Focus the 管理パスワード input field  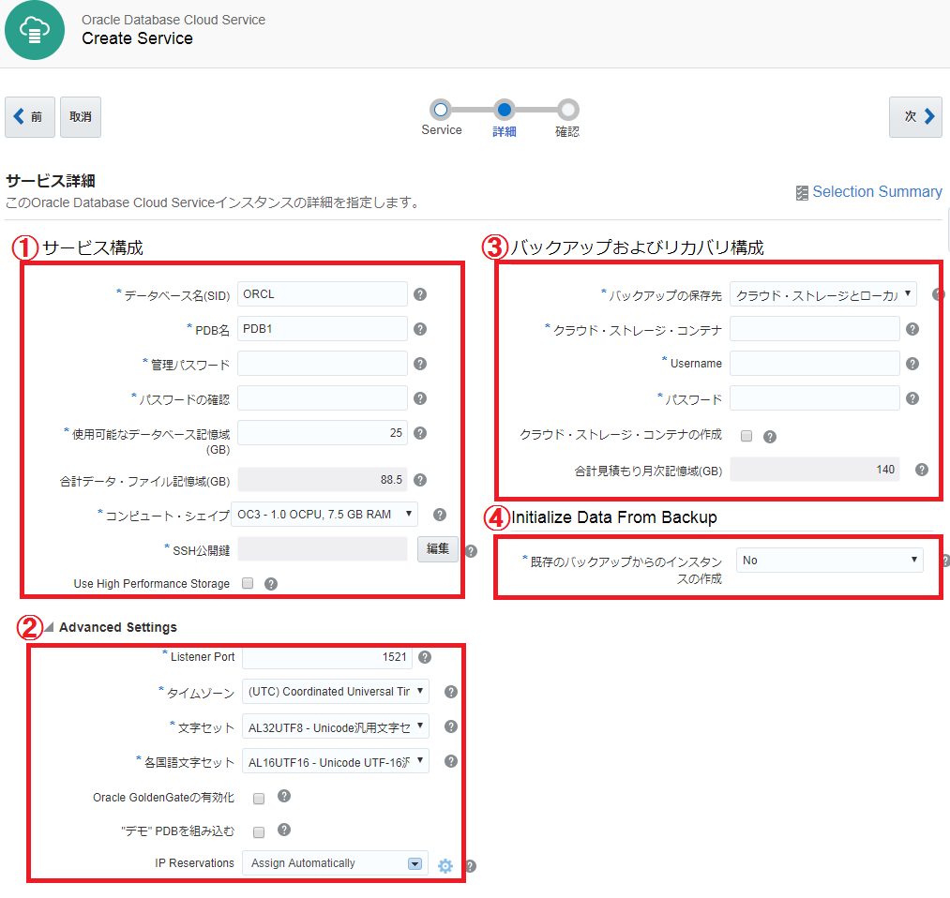323,364
